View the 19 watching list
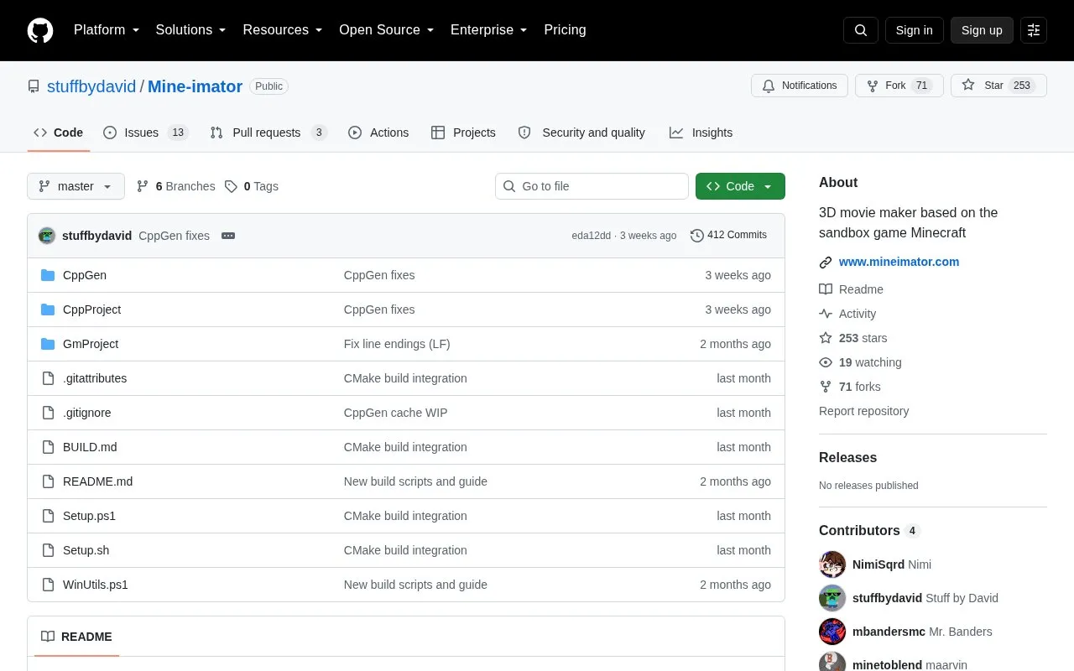 (x=860, y=362)
